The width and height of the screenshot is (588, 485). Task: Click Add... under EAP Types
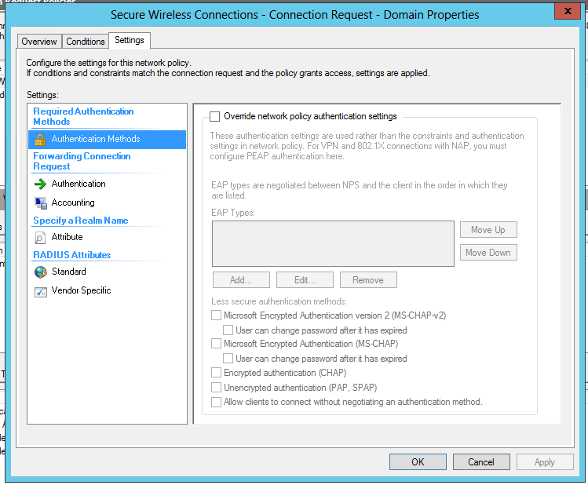coord(241,280)
